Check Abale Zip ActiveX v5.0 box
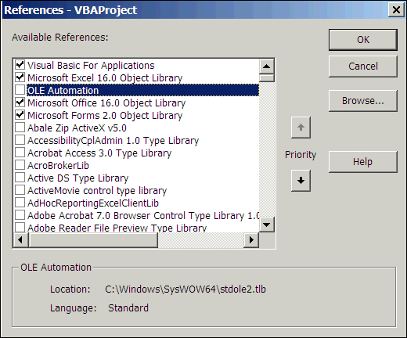Image resolution: width=407 pixels, height=338 pixels. click(20, 128)
